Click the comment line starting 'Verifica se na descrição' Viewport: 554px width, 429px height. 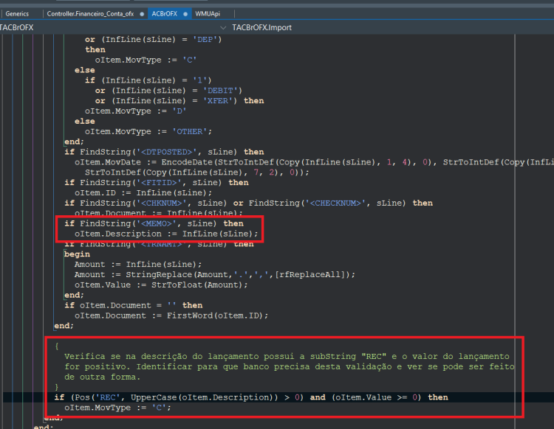point(287,356)
